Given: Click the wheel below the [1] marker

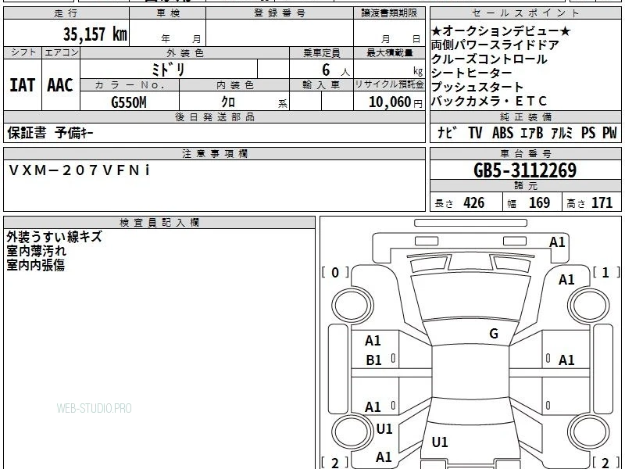Looking at the screenshot, I should pos(589,307).
